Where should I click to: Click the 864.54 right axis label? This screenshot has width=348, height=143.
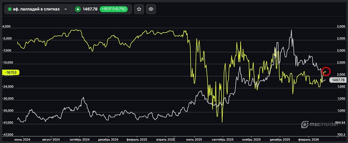tap(340, 122)
